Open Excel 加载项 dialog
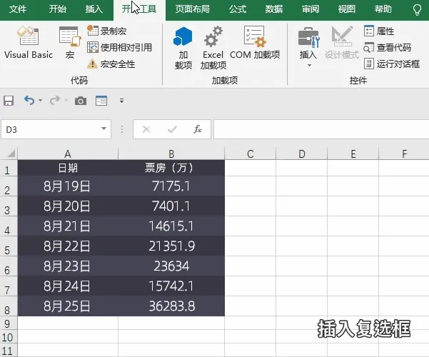The image size is (429, 357). point(213,48)
